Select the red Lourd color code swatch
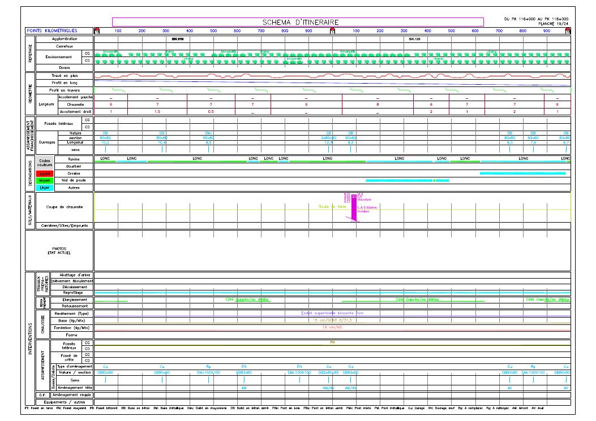The height and width of the screenshot is (421, 596). click(45, 173)
